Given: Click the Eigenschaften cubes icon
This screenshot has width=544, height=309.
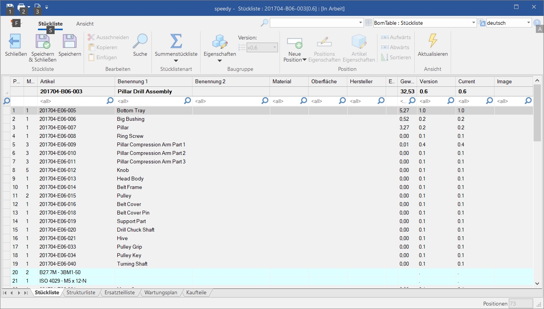Looking at the screenshot, I should click(x=220, y=41).
